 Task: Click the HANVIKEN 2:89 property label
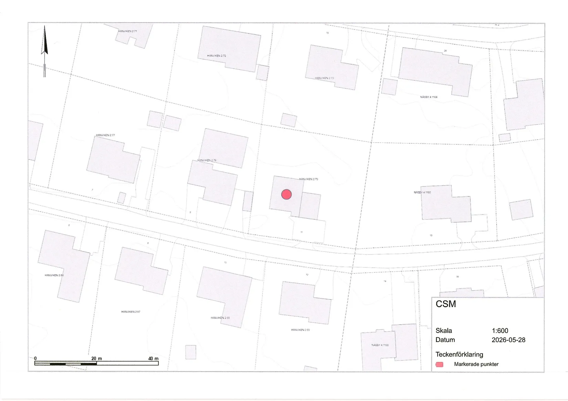point(301,330)
